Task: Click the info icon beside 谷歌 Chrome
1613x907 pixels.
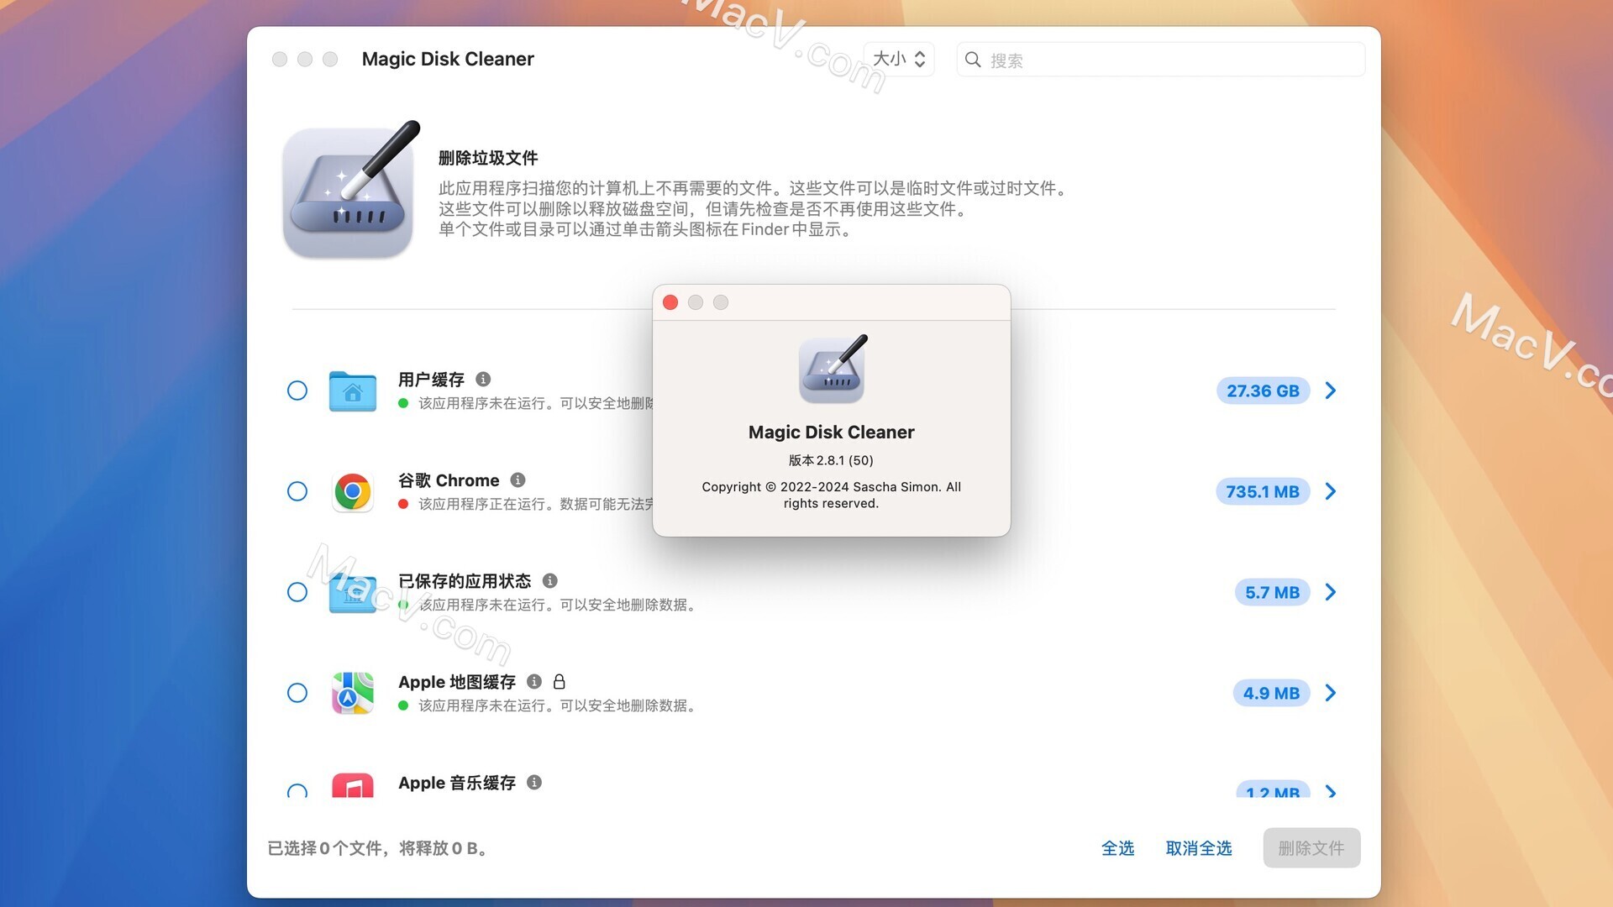Action: [518, 480]
